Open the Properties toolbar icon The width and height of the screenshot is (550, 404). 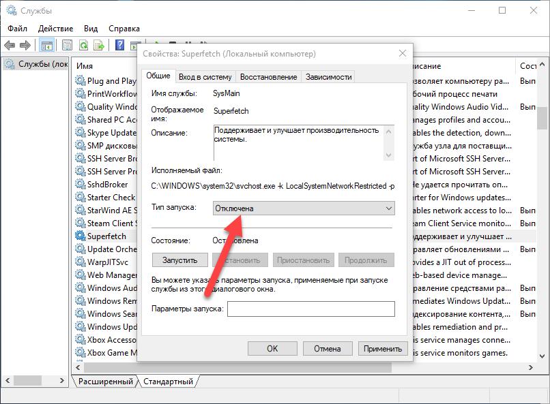(67, 45)
